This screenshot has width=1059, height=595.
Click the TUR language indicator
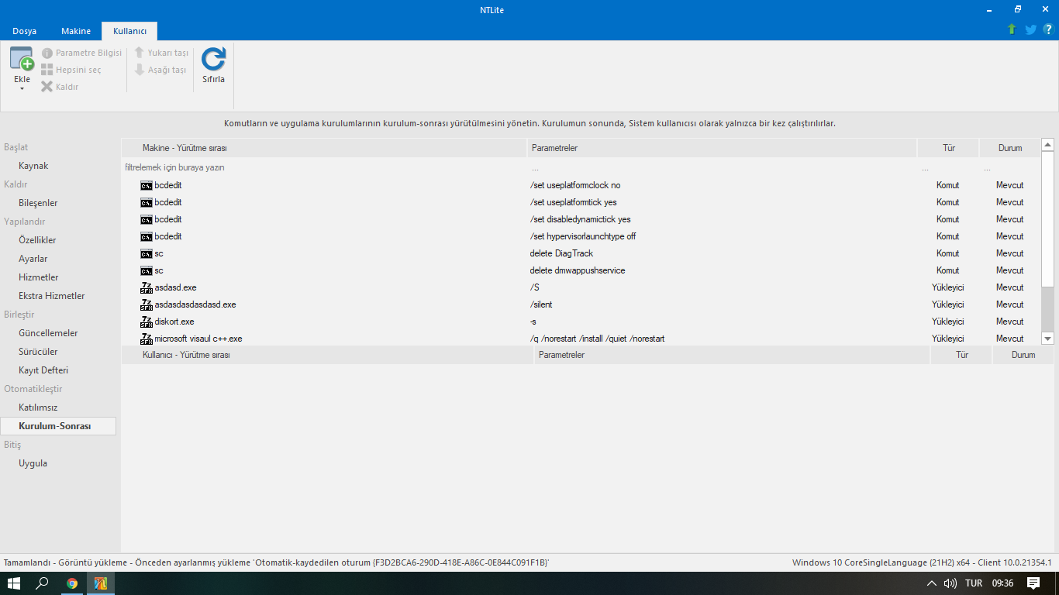[974, 583]
